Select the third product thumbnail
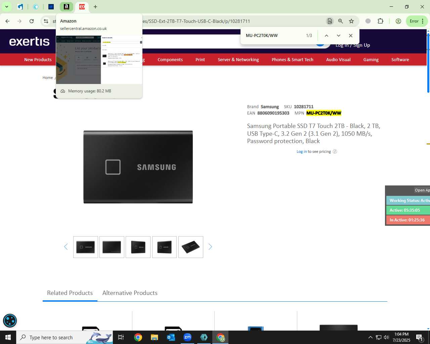 pos(138,247)
